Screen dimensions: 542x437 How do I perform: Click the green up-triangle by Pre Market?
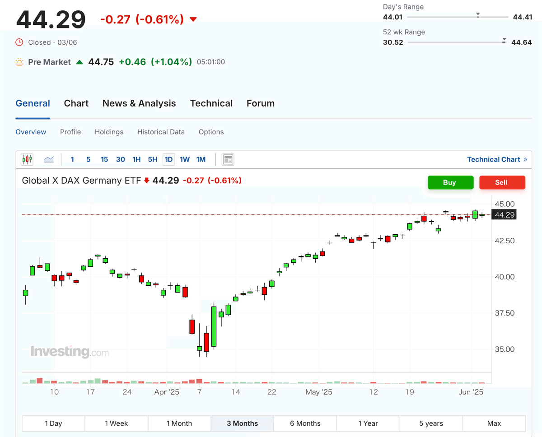[79, 62]
